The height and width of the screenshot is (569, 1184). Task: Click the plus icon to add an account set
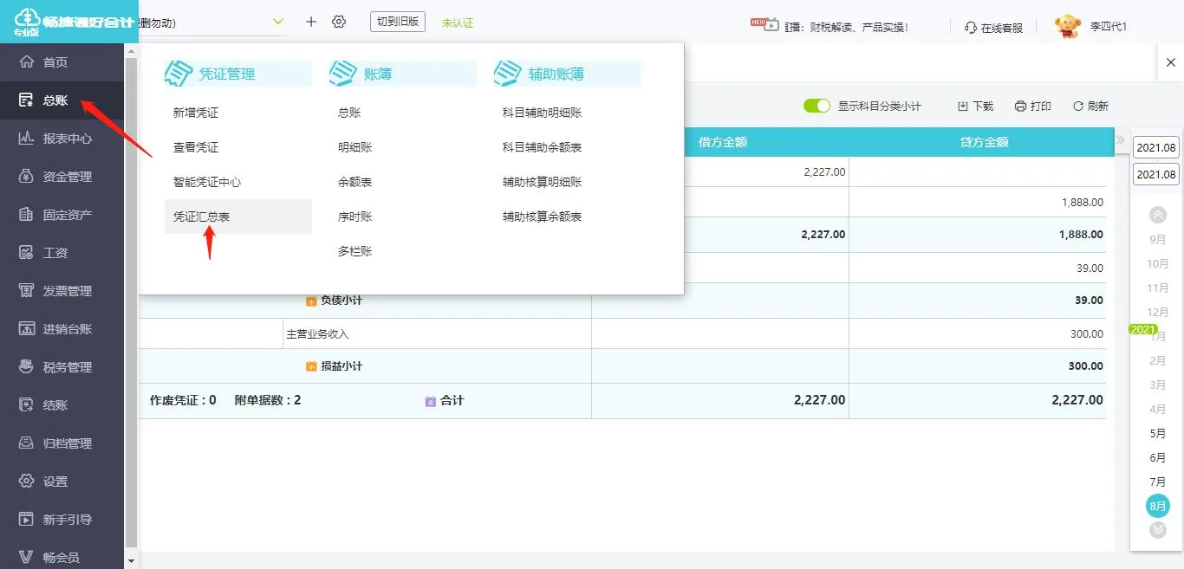(x=311, y=22)
